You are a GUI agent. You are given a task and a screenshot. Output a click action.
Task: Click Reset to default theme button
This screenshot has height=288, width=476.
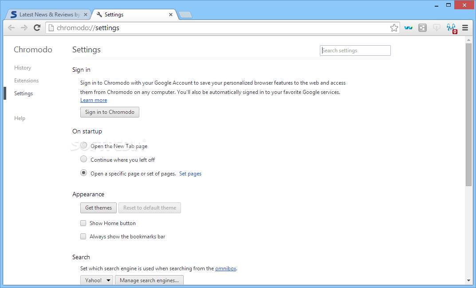tap(149, 208)
